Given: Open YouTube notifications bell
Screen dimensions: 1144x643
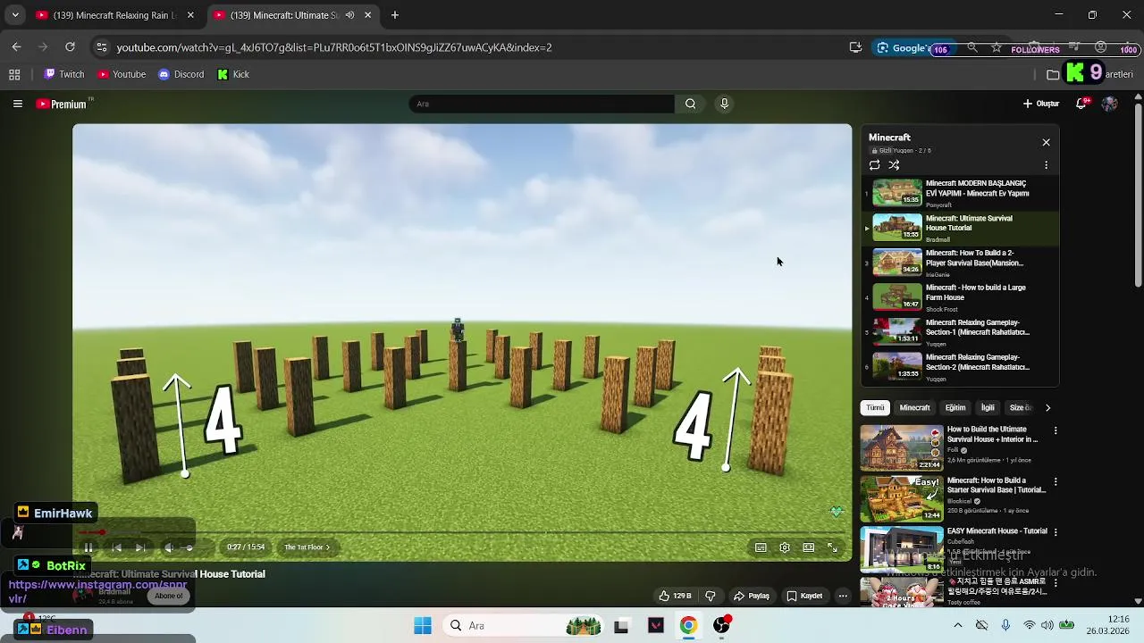Looking at the screenshot, I should pyautogui.click(x=1081, y=104).
